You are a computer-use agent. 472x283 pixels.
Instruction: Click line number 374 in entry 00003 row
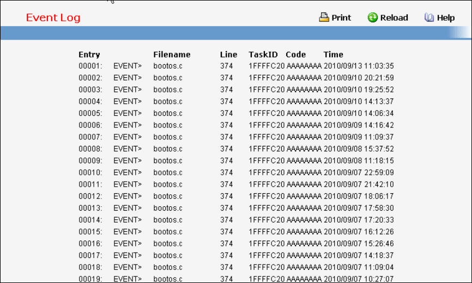click(x=226, y=90)
